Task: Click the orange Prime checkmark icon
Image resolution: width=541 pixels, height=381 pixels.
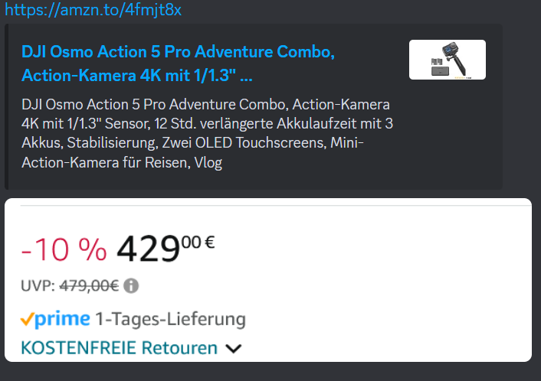Action: click(x=28, y=319)
